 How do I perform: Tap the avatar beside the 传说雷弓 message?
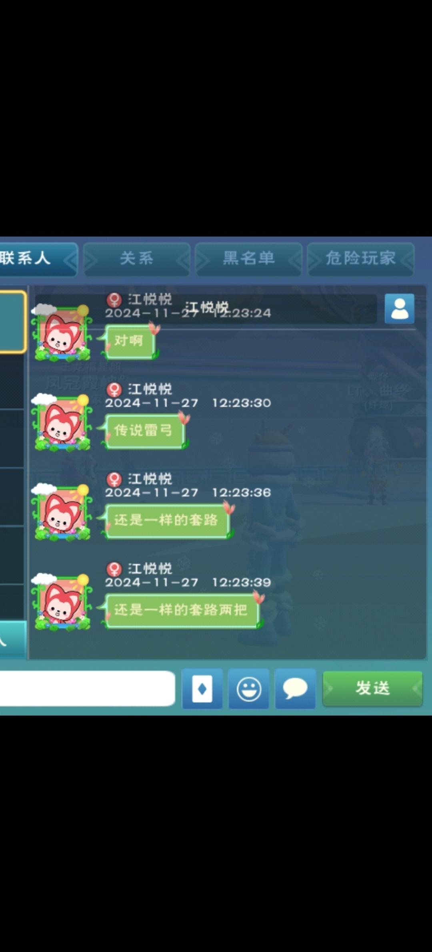coord(63,423)
